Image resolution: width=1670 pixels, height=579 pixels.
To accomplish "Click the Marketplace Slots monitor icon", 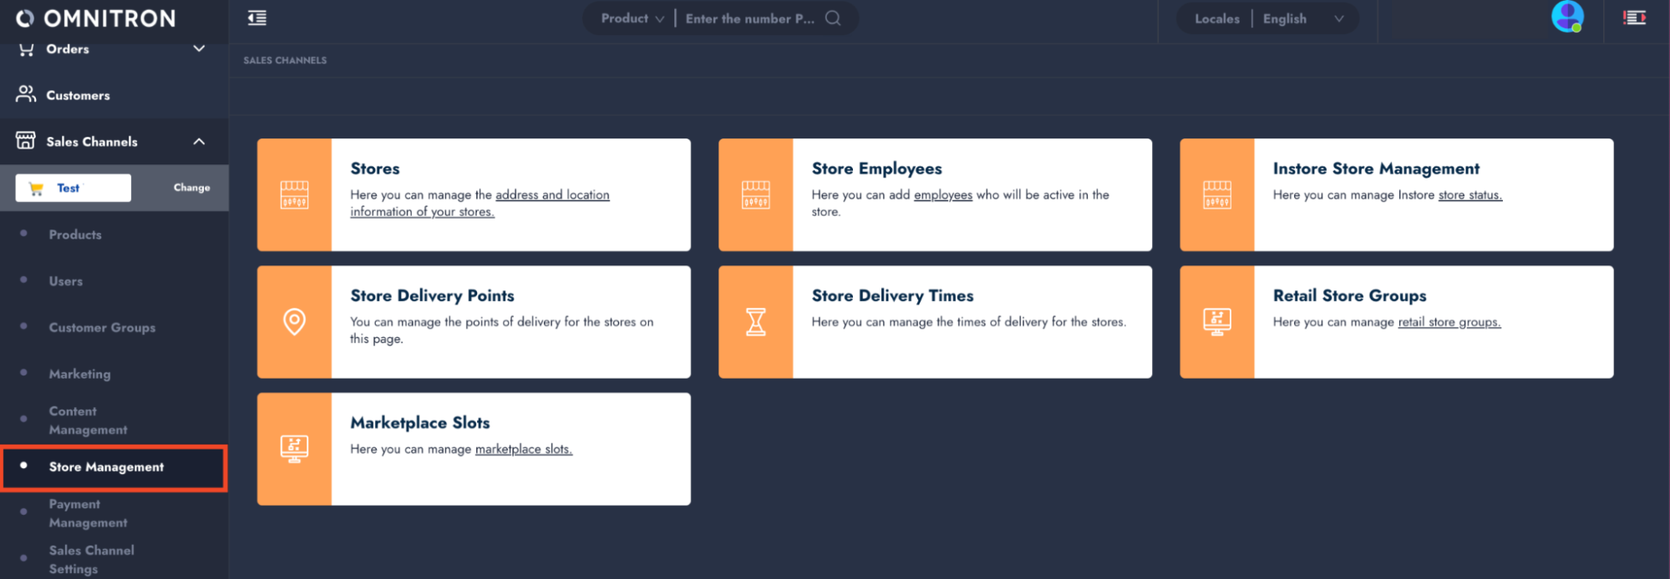I will pyautogui.click(x=294, y=449).
